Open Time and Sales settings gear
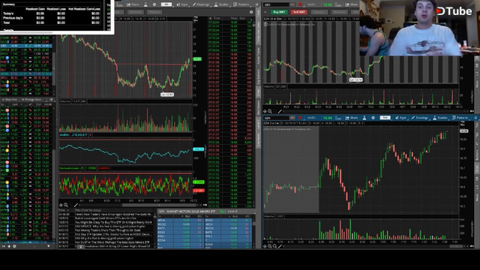 (x=210, y=18)
